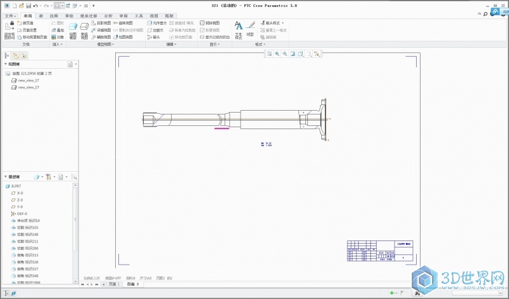Save the drawing with the floppy disk icon

[x=28, y=6]
